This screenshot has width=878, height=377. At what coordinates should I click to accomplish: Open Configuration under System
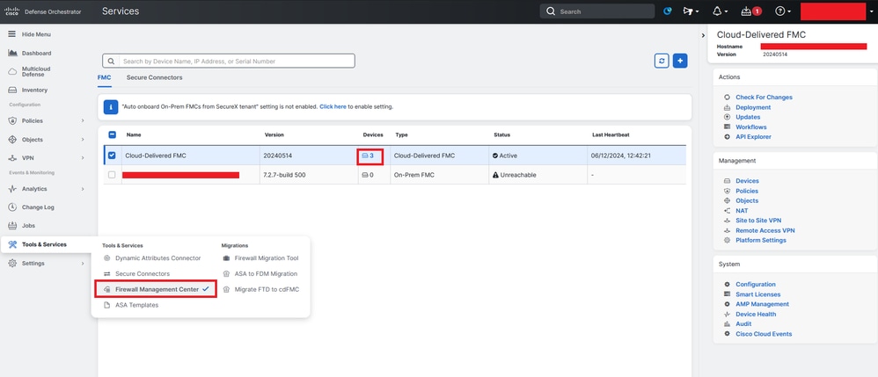(756, 285)
